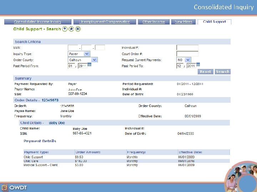Click the Summary section header

[122, 78]
